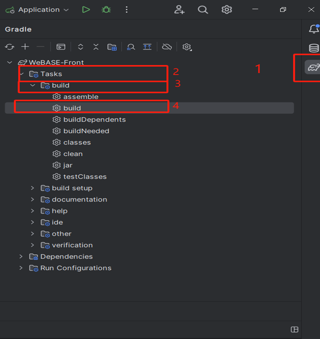This screenshot has width=320, height=339.
Task: Expand the Run Configurations node
Action: (21, 268)
